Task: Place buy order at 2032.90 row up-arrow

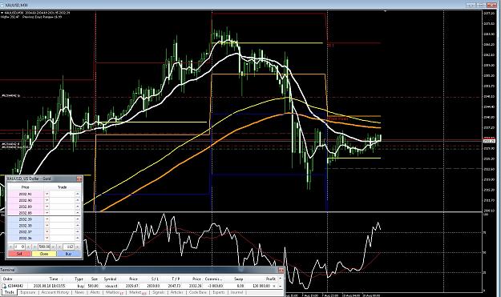Action: pos(78,200)
